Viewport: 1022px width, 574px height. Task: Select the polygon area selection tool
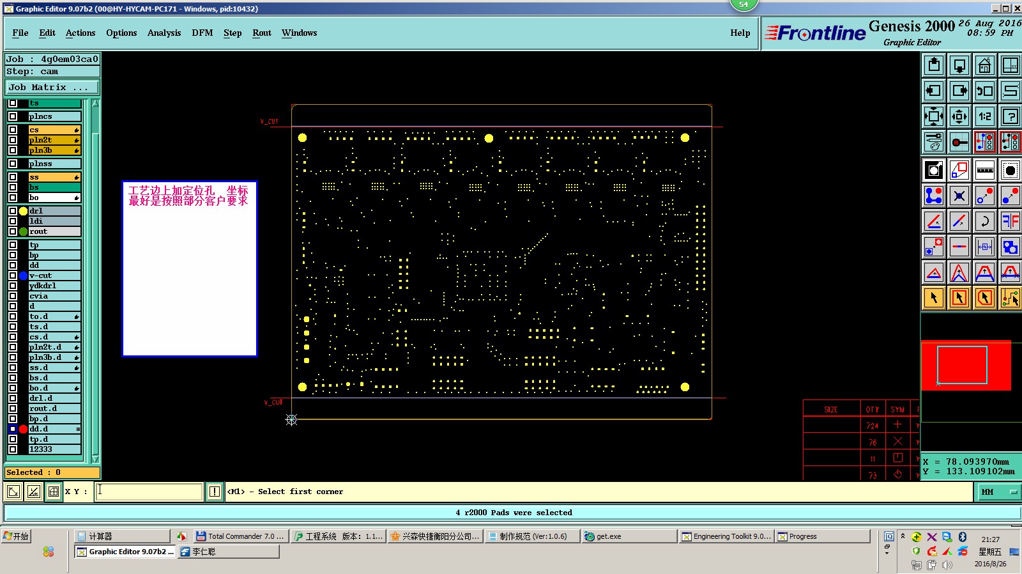click(x=985, y=298)
